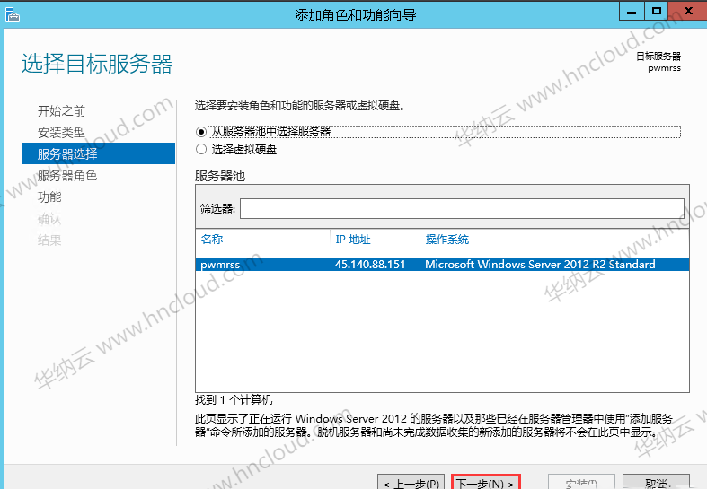Open the '安装类型' step
The image size is (707, 489).
pyautogui.click(x=61, y=133)
